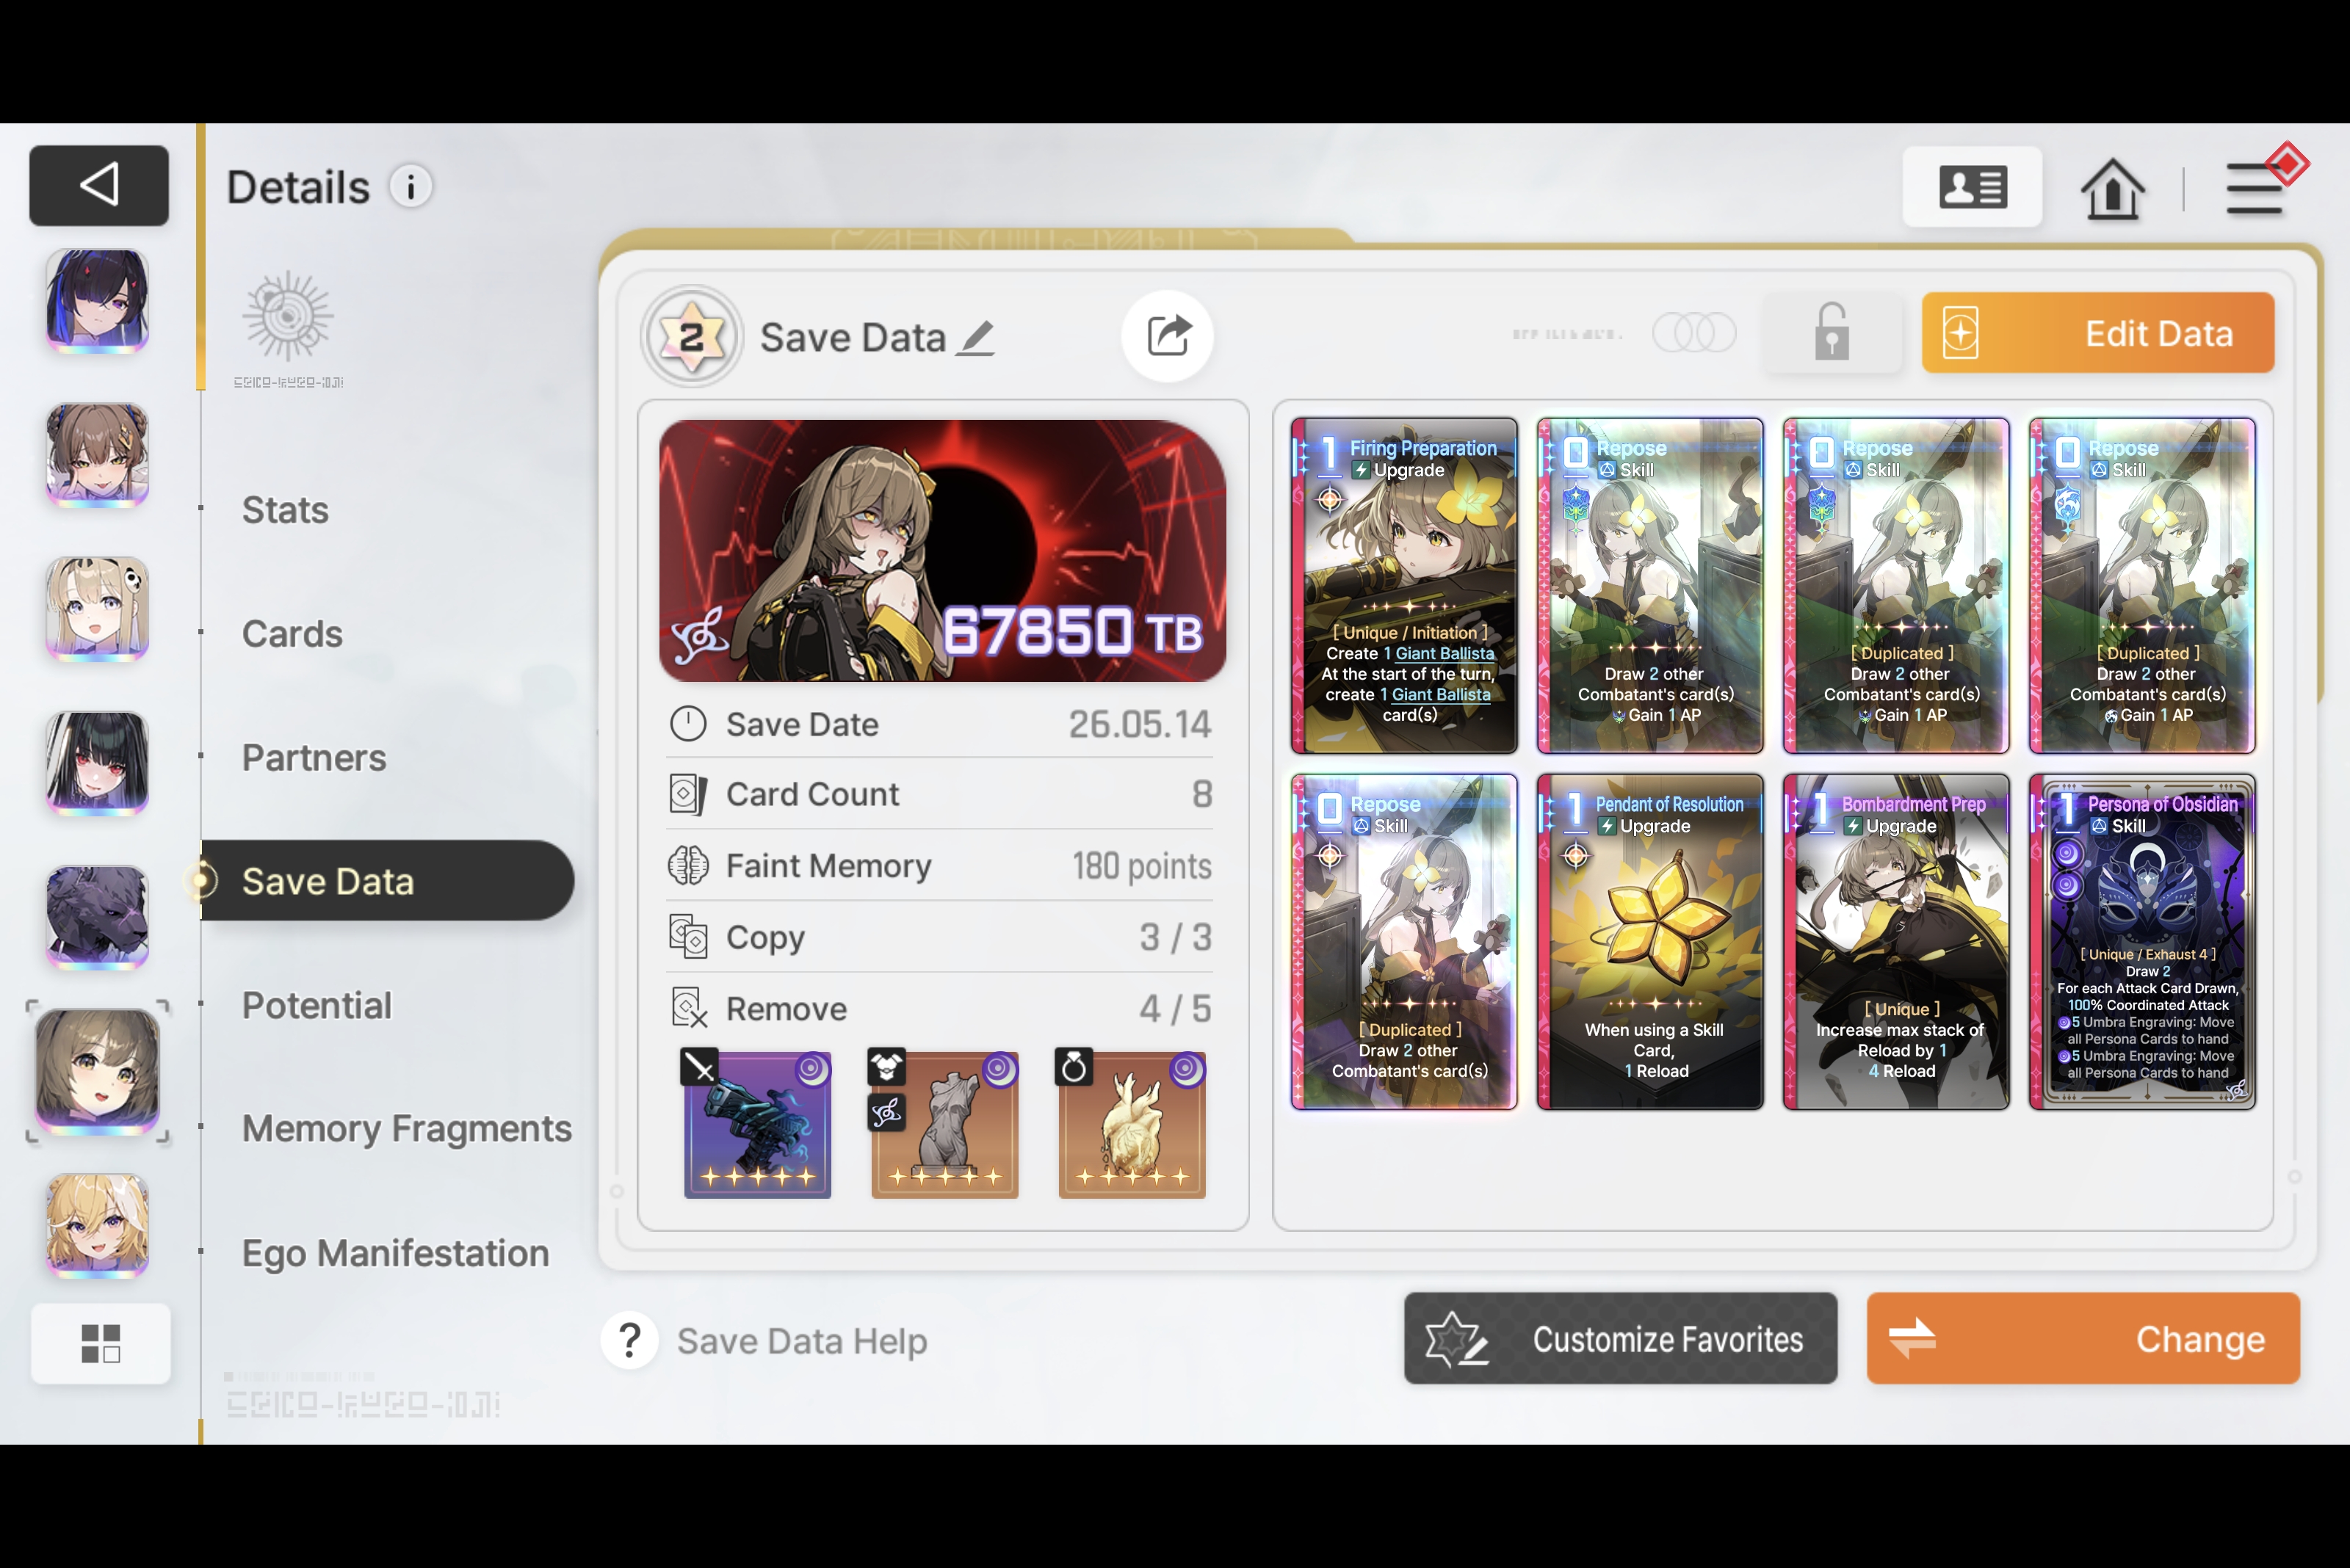Go back with the left arrow button
The width and height of the screenshot is (2350, 1568).
coord(99,186)
